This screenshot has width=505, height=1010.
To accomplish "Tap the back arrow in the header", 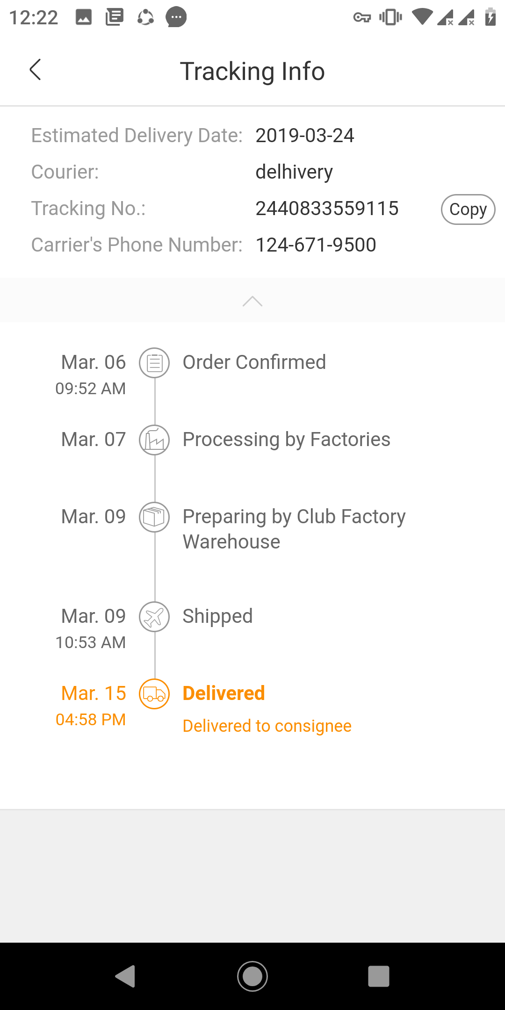I will (36, 70).
